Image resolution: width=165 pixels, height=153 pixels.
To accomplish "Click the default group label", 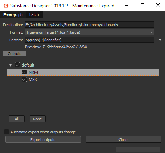I will [x=28, y=65].
